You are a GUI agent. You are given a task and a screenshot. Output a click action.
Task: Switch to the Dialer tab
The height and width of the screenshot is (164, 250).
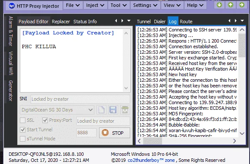pyautogui.click(x=159, y=22)
